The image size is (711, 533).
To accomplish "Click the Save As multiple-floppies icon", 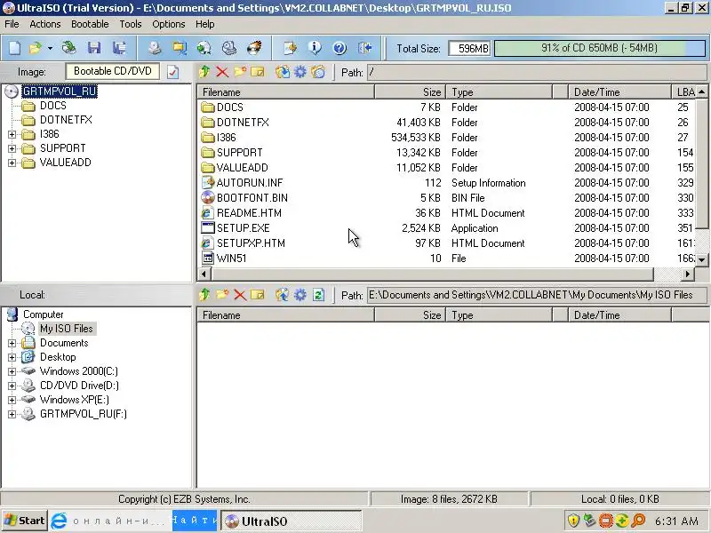I will click(119, 48).
